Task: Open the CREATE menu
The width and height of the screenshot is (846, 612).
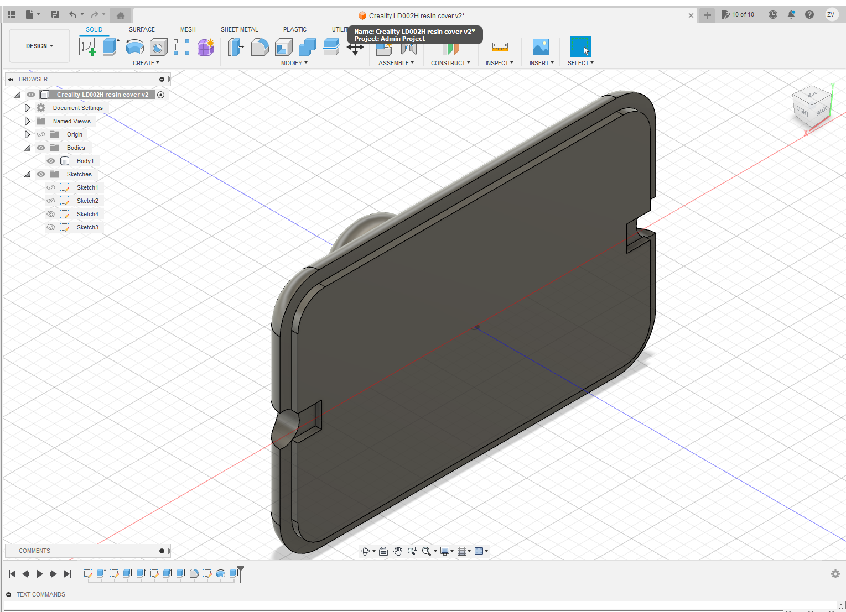Action: (x=146, y=63)
